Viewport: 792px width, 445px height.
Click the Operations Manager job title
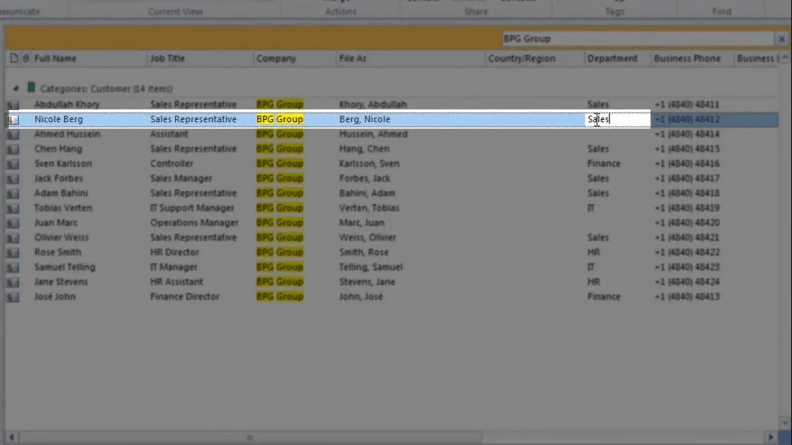[194, 222]
